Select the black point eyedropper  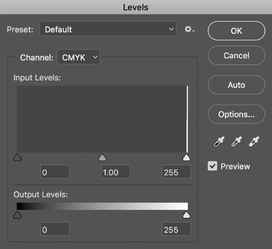pos(219,142)
